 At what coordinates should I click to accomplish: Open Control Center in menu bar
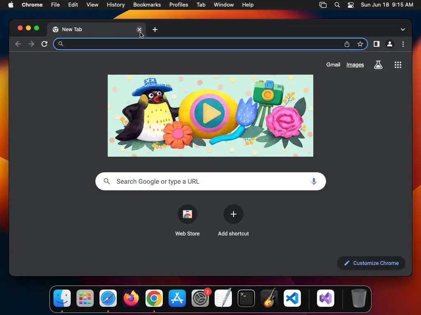pos(350,5)
